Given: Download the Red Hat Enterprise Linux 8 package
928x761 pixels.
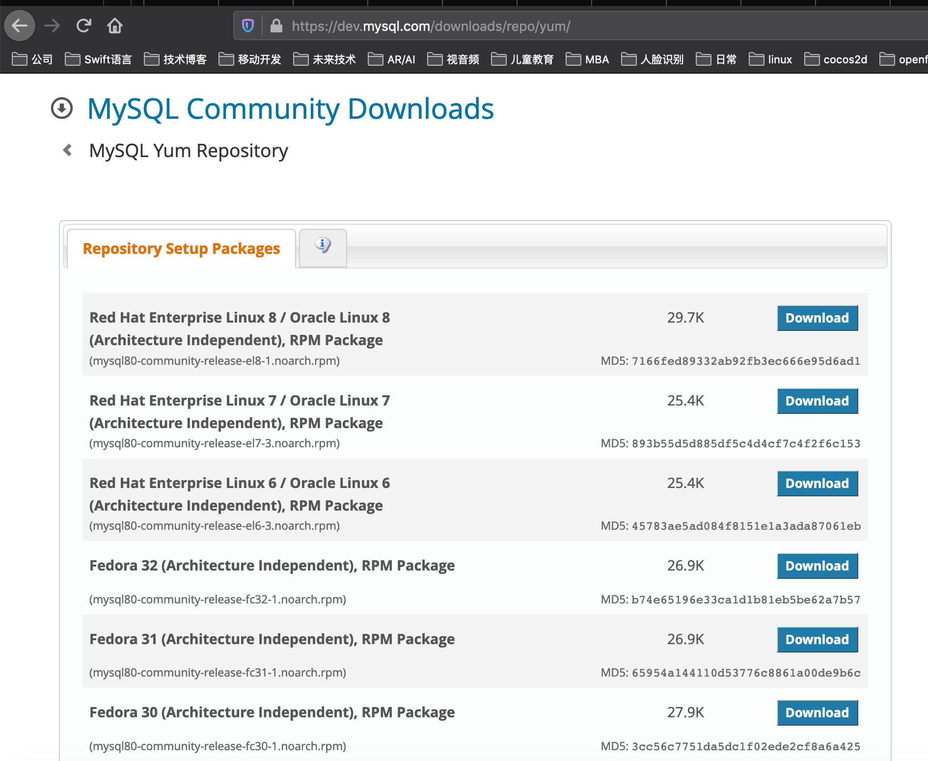Looking at the screenshot, I should point(817,318).
